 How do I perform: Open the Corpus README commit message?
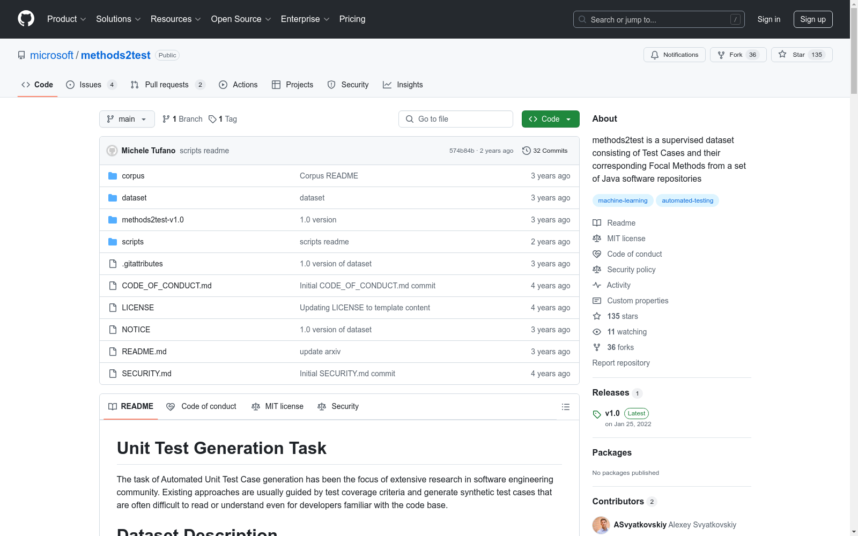329,176
